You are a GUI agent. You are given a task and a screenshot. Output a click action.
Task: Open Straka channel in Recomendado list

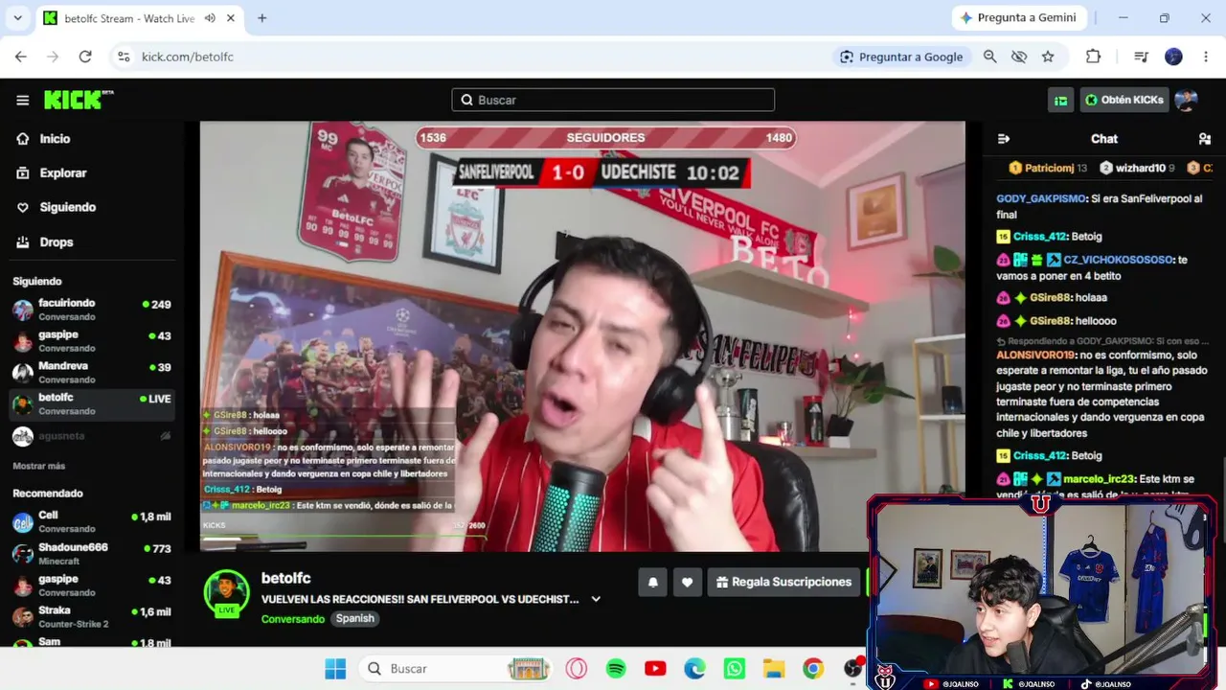(92, 617)
